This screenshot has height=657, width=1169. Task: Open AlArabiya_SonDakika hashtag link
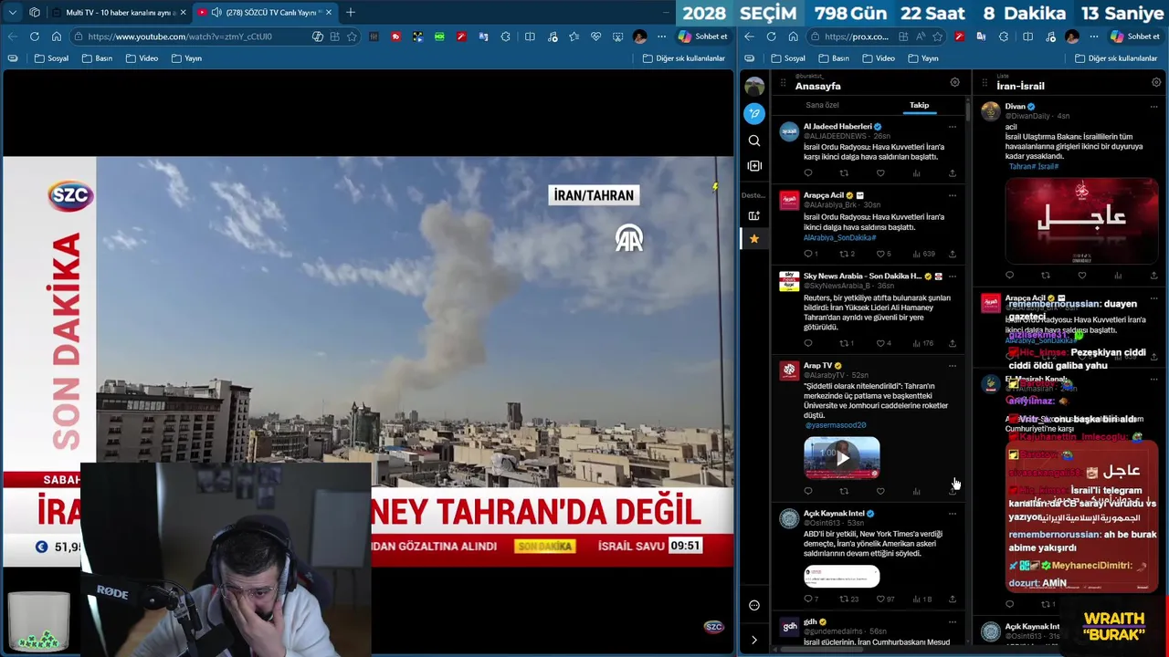click(x=839, y=237)
